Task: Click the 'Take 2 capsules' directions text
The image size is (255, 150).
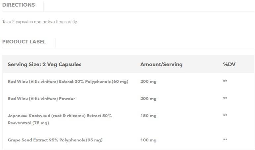Action: click(40, 22)
